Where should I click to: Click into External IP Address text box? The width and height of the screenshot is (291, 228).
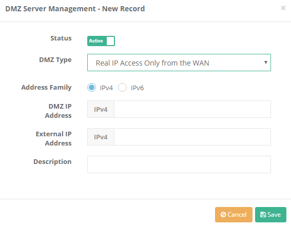(x=192, y=137)
